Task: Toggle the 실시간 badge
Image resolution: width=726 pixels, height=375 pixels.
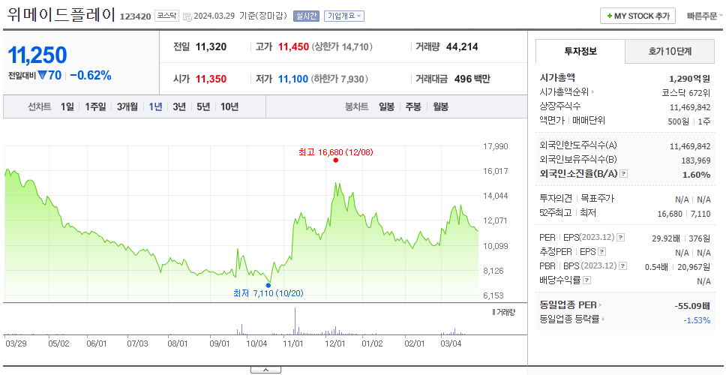Action: [x=306, y=16]
